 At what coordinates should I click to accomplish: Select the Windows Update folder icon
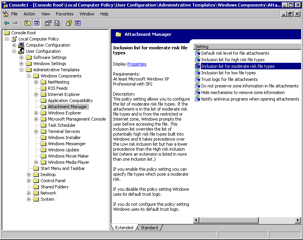[x=44, y=150]
